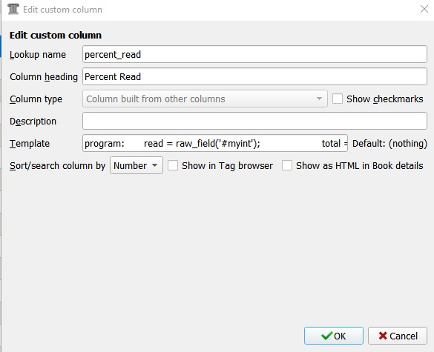Screen dimensions: 434x352
Task: Check Show as HTML in Book details
Action: [287, 165]
